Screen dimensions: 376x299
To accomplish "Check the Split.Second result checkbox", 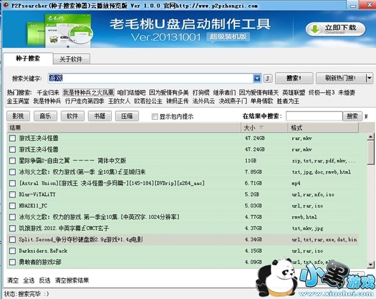I will click(13, 239).
